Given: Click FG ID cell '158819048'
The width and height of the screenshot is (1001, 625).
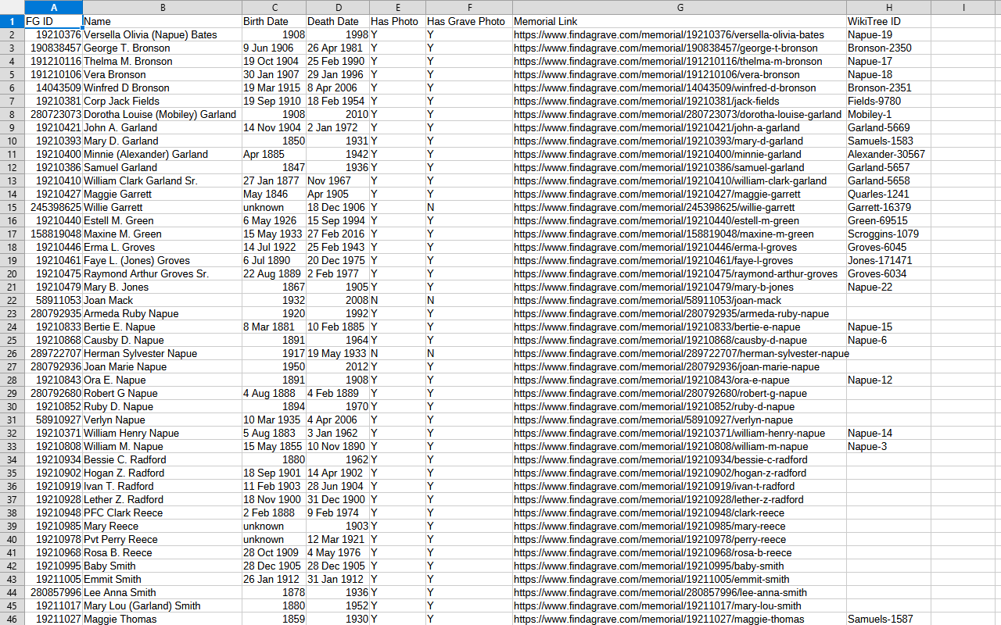Looking at the screenshot, I should click(x=53, y=234).
